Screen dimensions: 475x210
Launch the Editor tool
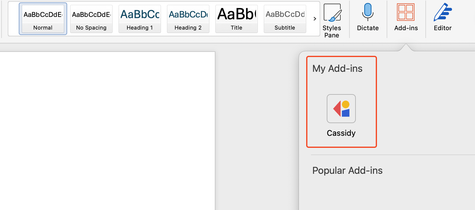coord(443,17)
